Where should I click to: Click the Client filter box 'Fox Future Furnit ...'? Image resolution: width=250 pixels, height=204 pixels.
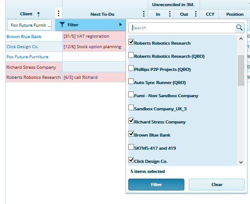pos(29,25)
